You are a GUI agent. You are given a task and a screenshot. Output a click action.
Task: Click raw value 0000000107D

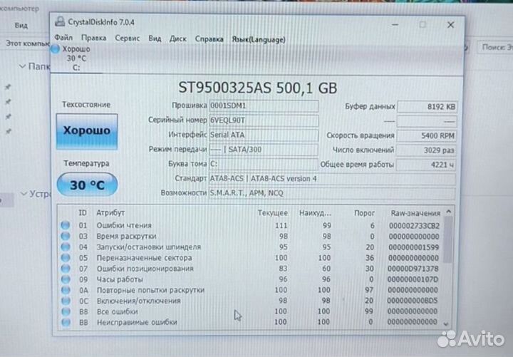click(x=413, y=279)
